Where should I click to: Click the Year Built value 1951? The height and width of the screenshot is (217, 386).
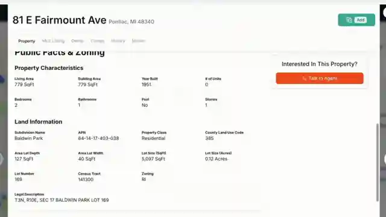click(x=146, y=84)
